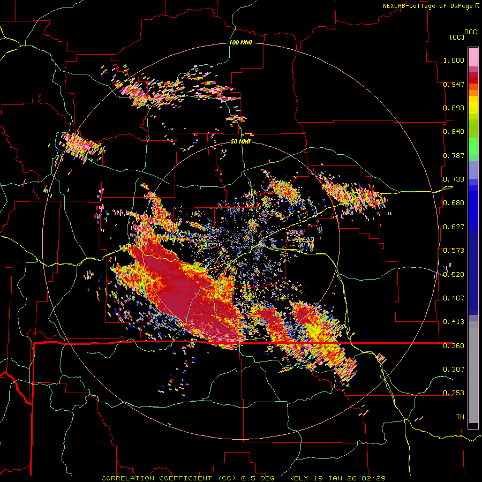Click the 0.467 scale value
Viewport: 482px width, 482px height.
tap(454, 298)
